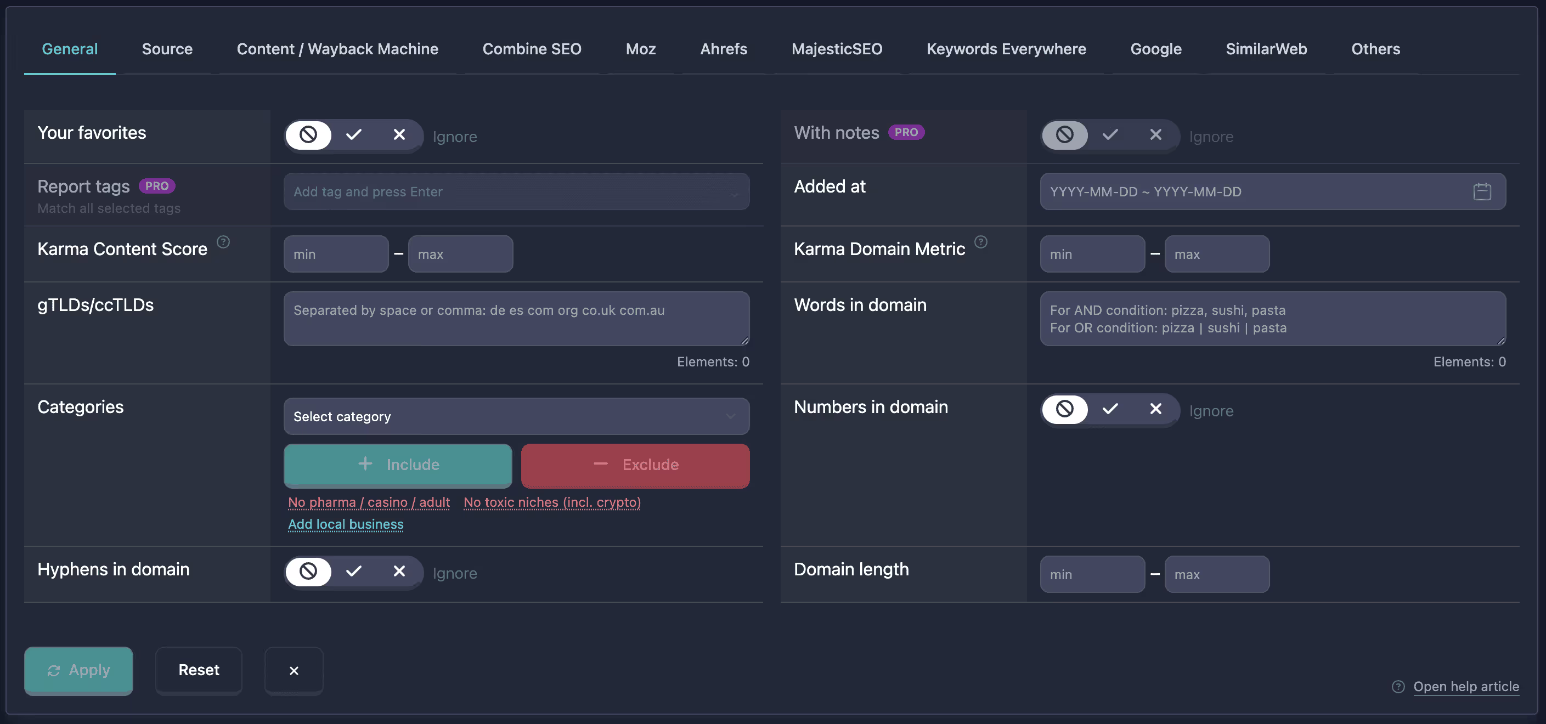Select X option for Hyphens in domain

[399, 571]
